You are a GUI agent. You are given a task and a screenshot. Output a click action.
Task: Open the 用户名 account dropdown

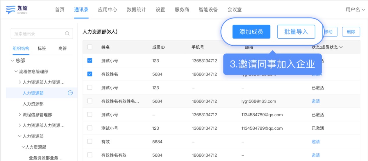click(x=355, y=10)
